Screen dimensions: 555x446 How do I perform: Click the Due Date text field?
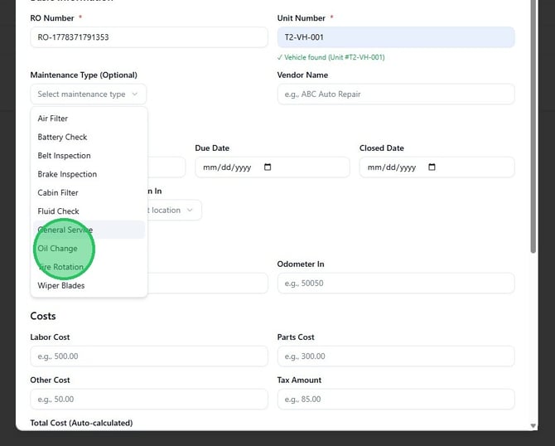point(273,167)
